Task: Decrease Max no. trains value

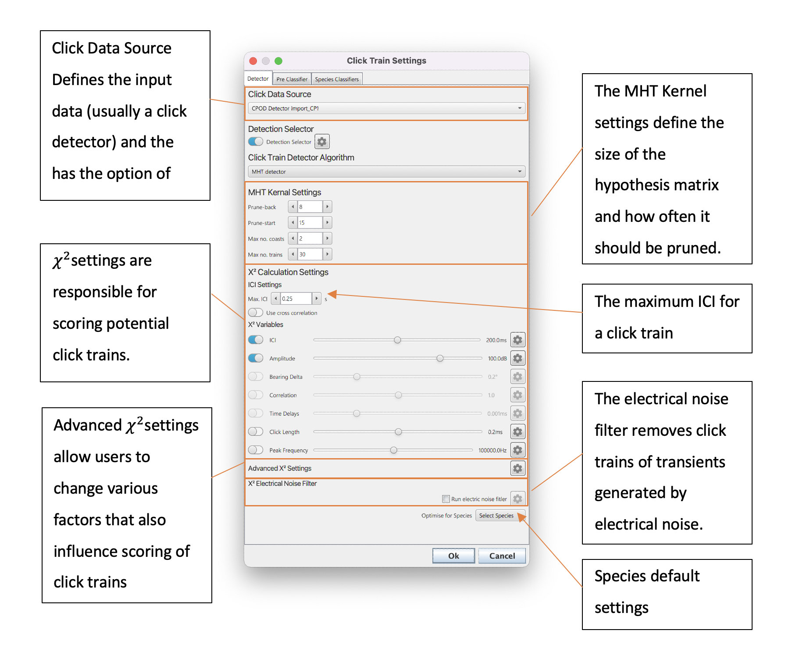Action: [293, 254]
